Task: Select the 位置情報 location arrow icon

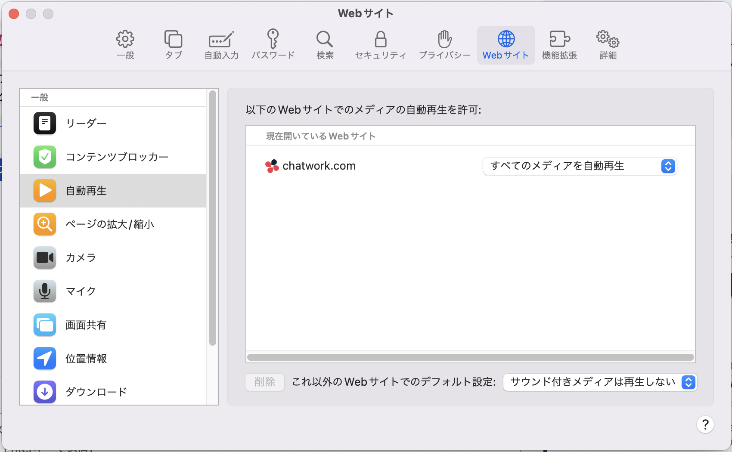Action: [44, 358]
